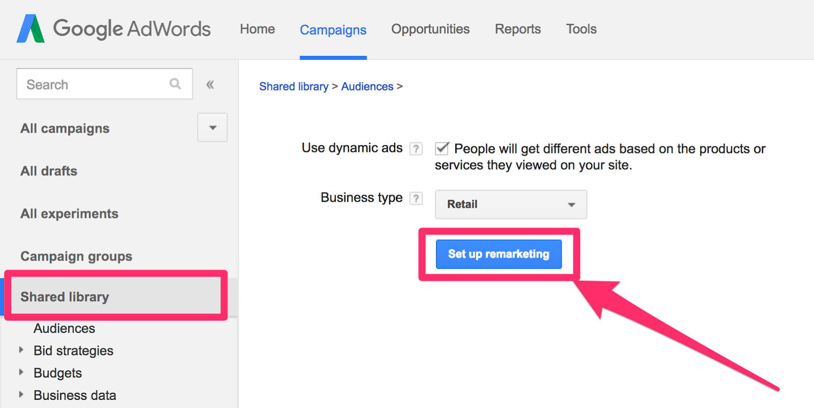814x408 pixels.
Task: Open help for Use dynamic ads
Action: pos(416,148)
